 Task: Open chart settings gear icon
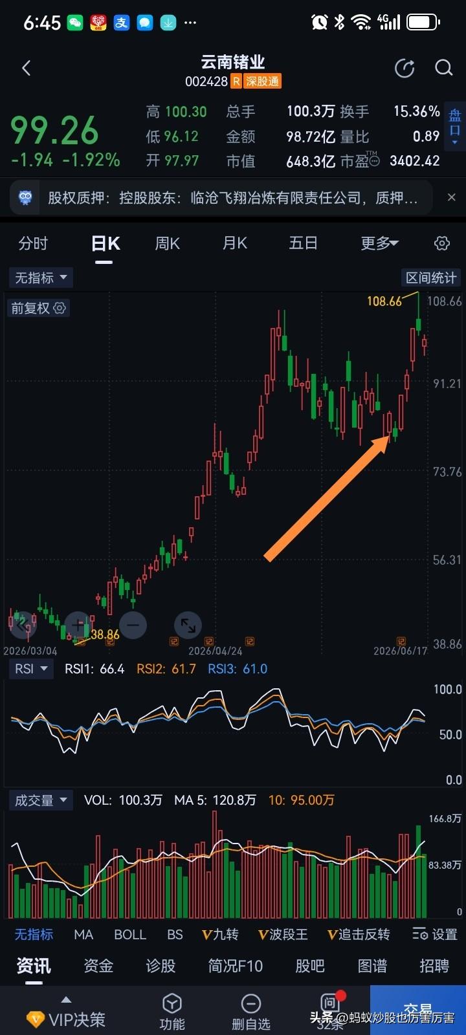[442, 243]
